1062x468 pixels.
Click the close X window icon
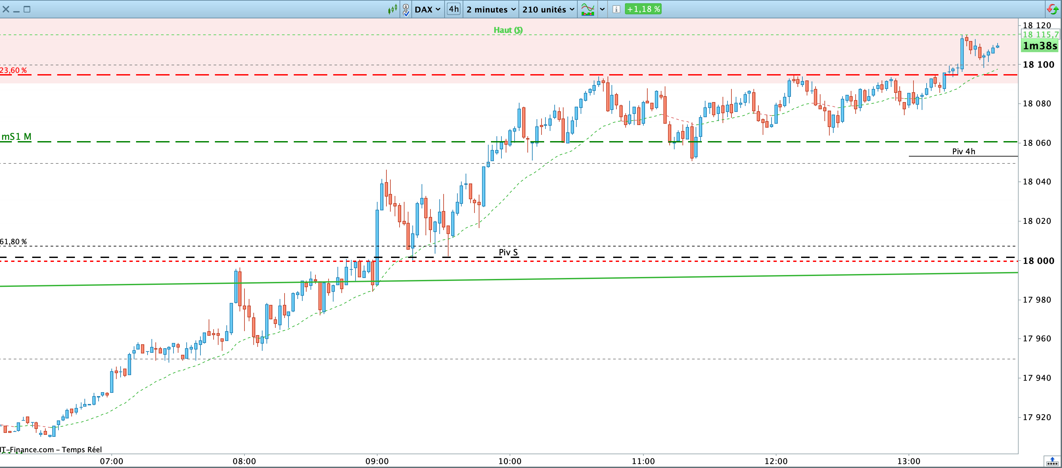pyautogui.click(x=6, y=9)
